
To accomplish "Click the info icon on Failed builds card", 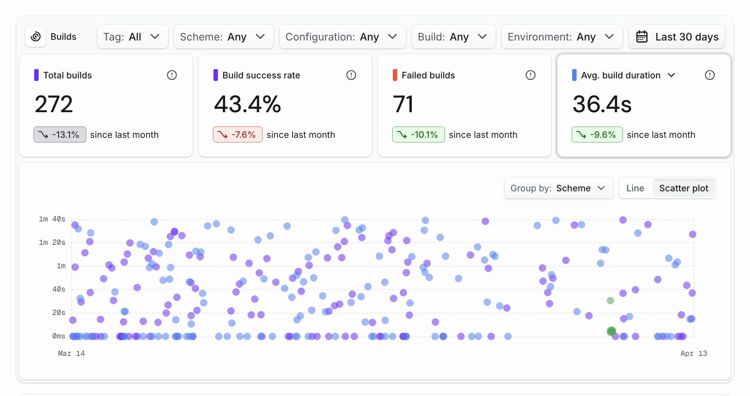I will click(531, 75).
